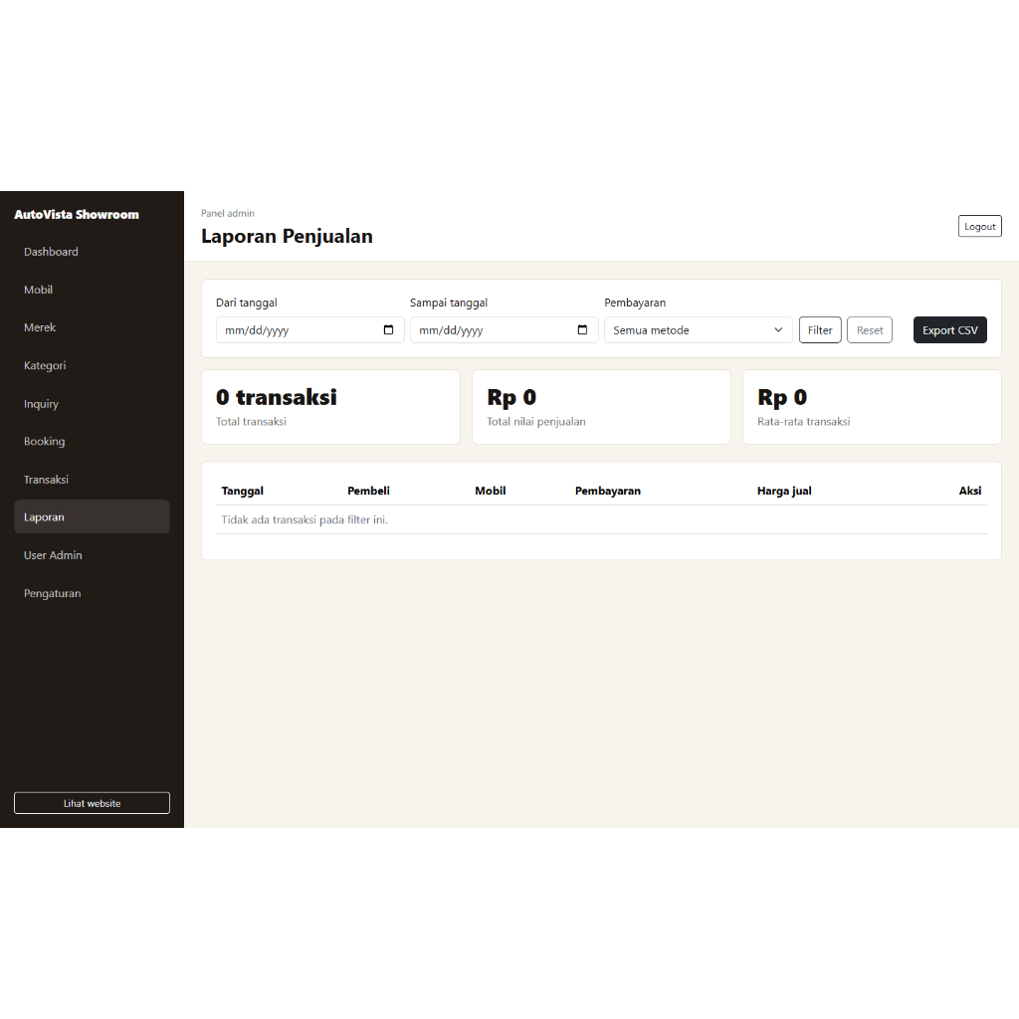
Task: Click the 'Panel admin' breadcrumb text
Action: [228, 213]
